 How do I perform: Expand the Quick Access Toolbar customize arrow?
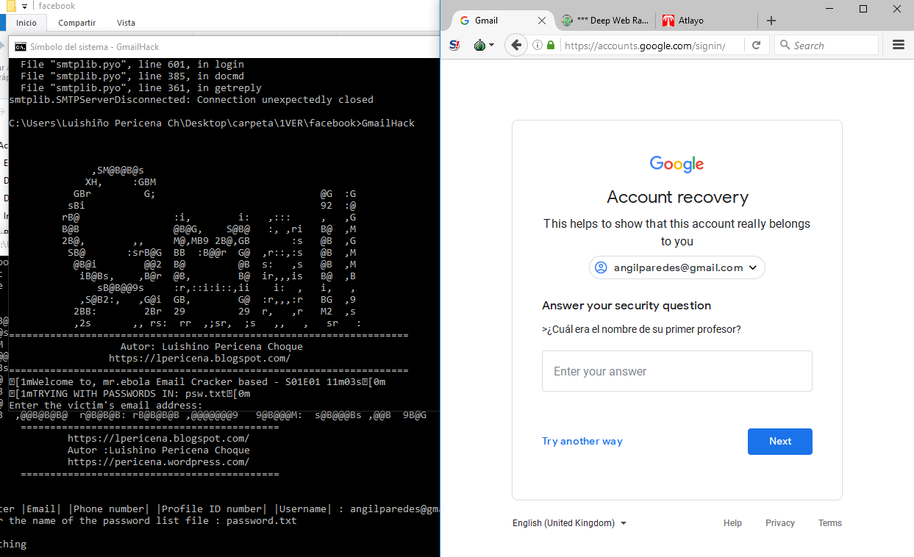coord(24,6)
